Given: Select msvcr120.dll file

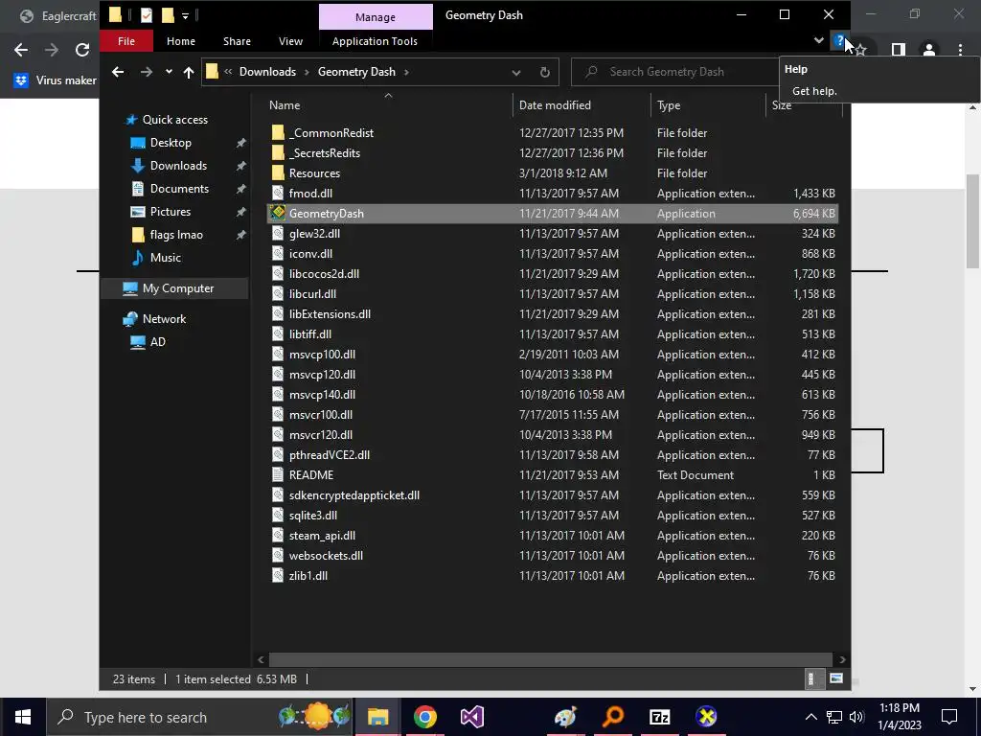Looking at the screenshot, I should tap(320, 435).
